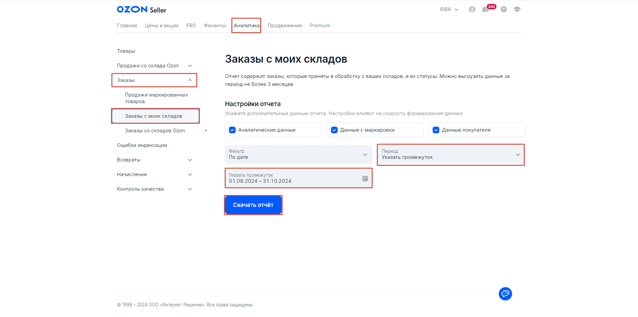Go to the Главная tab
638x317 pixels.
click(x=127, y=26)
